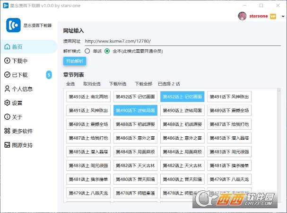The width and height of the screenshot is (287, 213).
Task: Expand the user account dropdown arrow
Action: point(283,16)
